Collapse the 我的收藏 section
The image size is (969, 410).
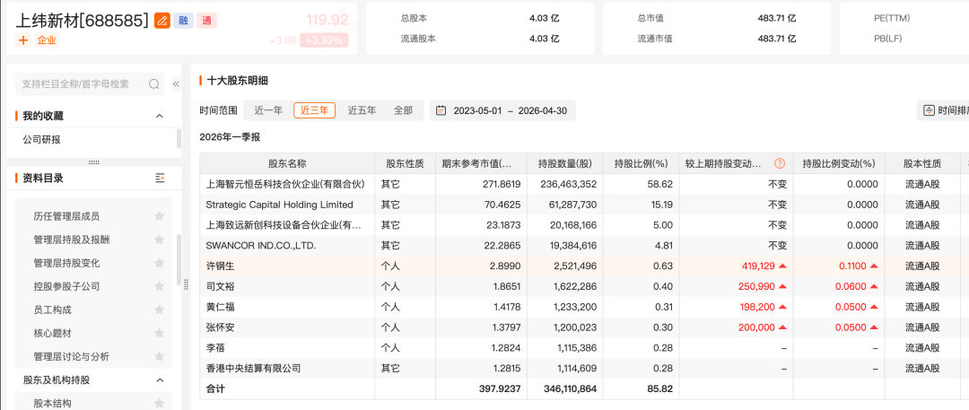pos(160,116)
